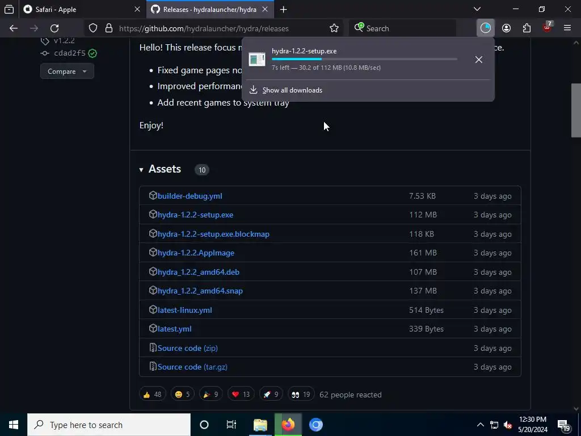Open tracking protection shield icon

coord(93,28)
